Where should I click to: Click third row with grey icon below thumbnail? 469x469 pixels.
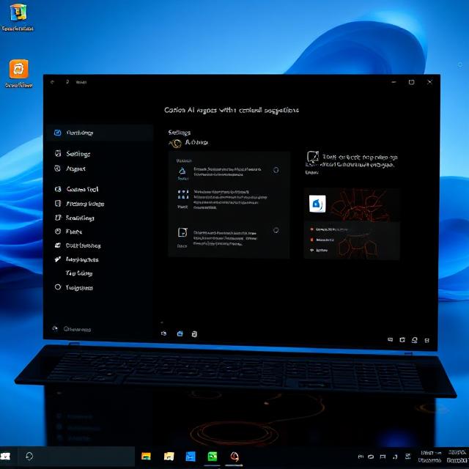point(320,250)
